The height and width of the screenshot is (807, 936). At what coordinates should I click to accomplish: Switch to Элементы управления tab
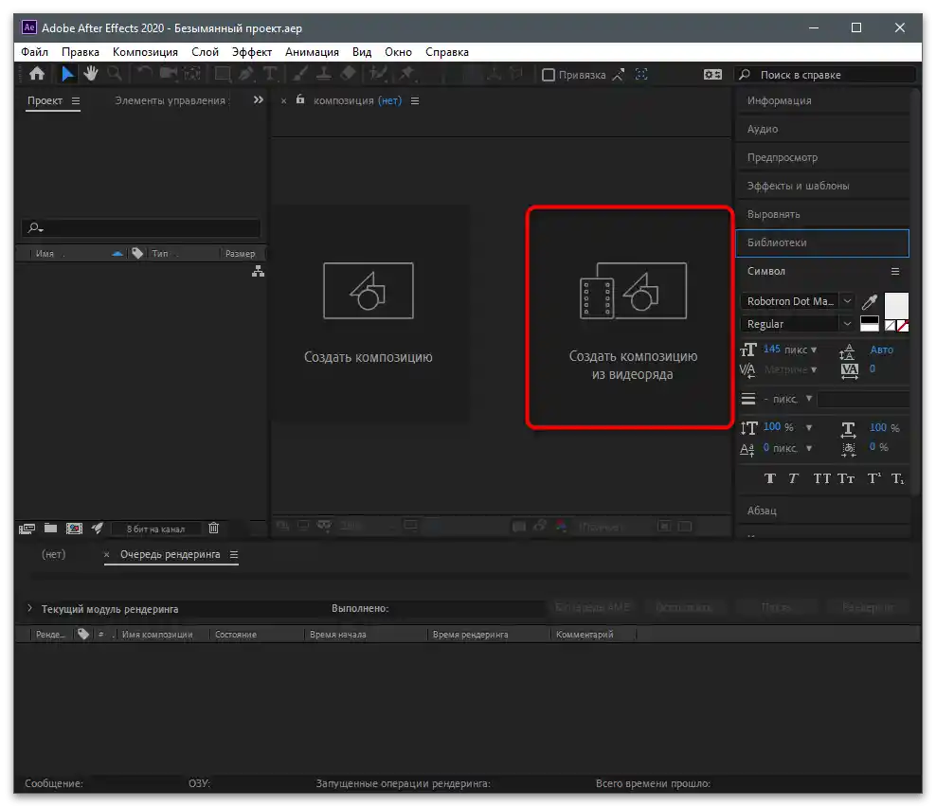click(x=171, y=100)
